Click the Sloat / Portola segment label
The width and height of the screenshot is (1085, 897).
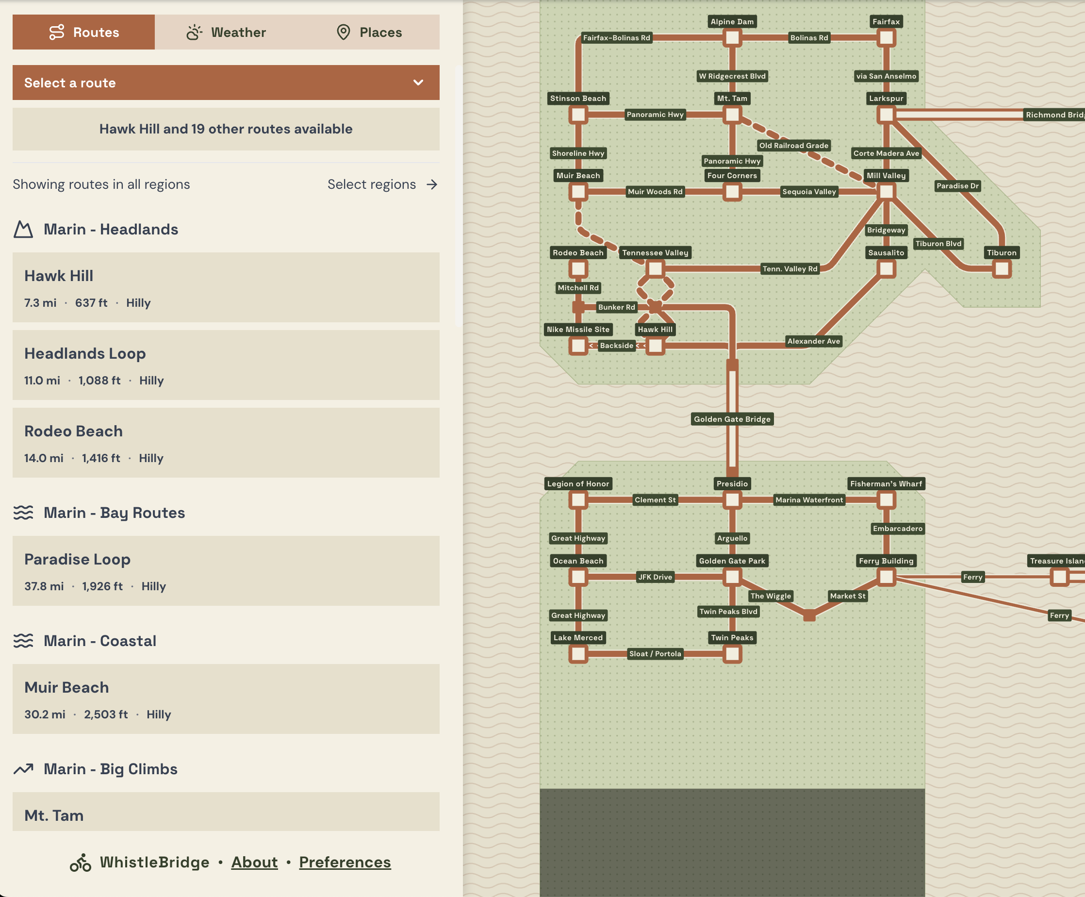point(656,654)
